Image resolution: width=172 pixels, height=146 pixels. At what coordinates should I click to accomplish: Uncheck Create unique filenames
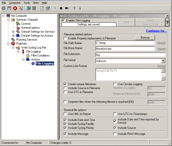tap(65, 84)
